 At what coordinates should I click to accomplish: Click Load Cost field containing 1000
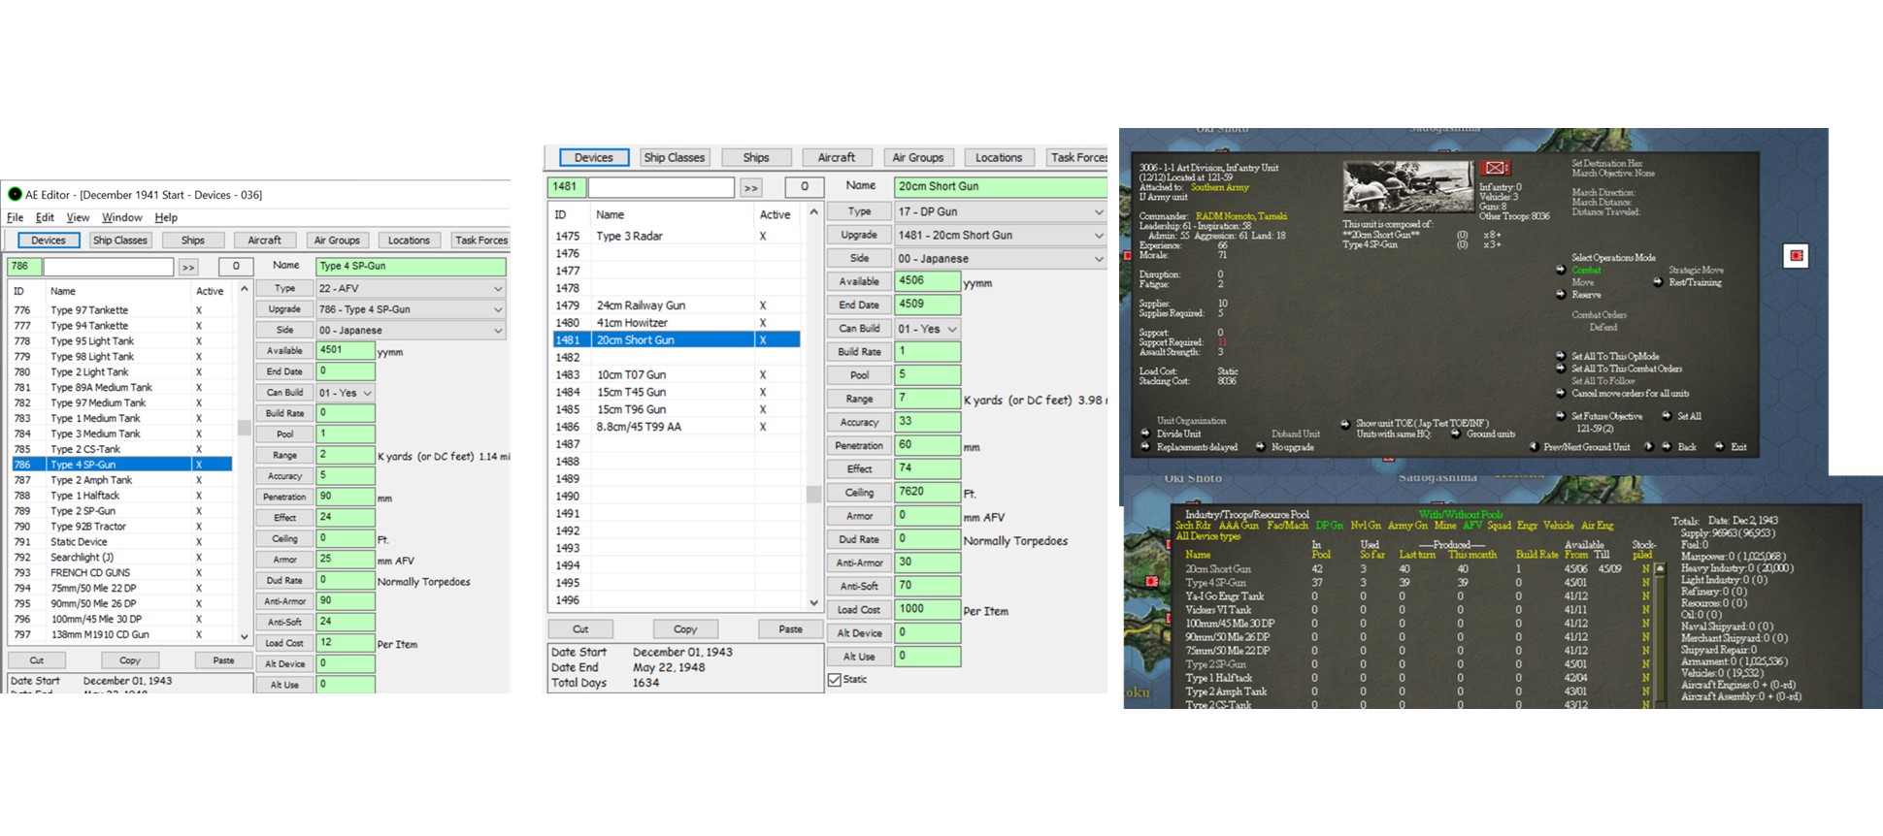927,610
